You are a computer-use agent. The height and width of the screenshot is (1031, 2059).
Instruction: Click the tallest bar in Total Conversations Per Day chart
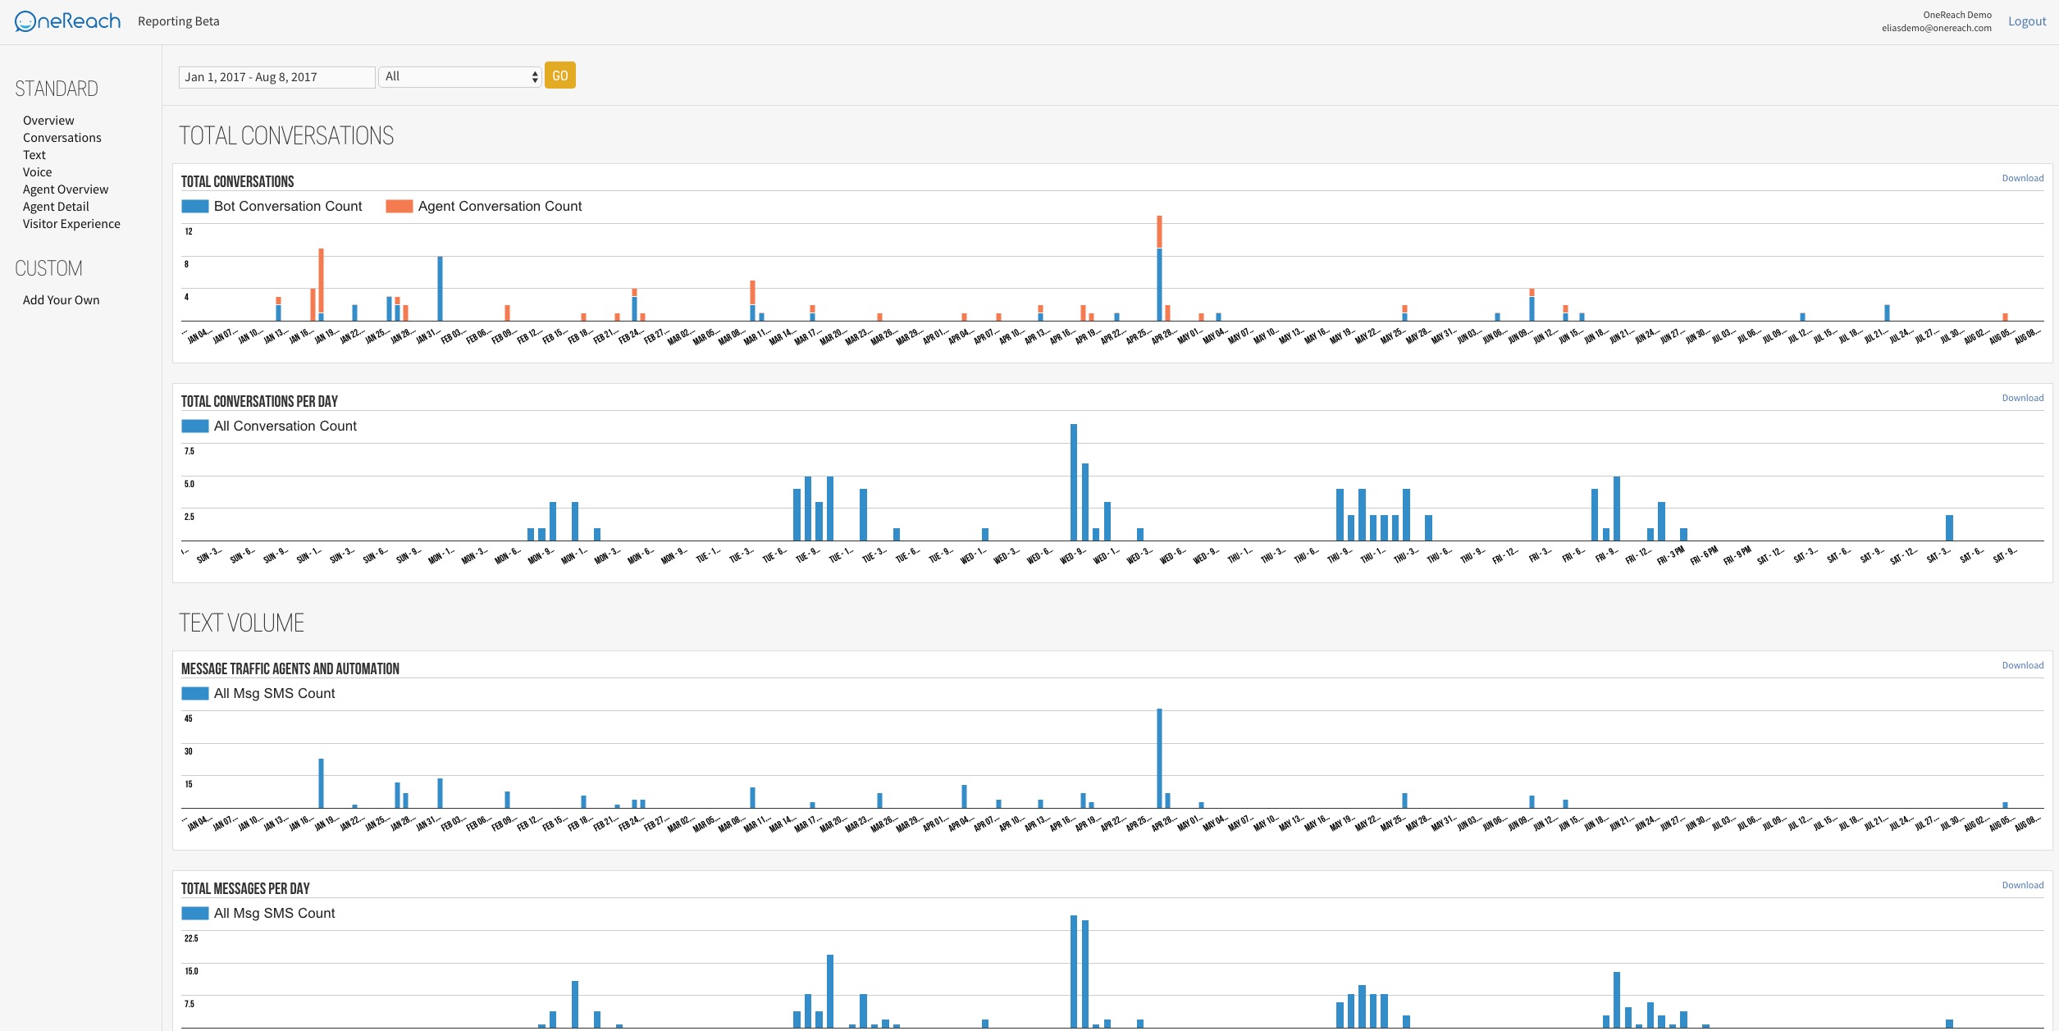click(x=1074, y=482)
